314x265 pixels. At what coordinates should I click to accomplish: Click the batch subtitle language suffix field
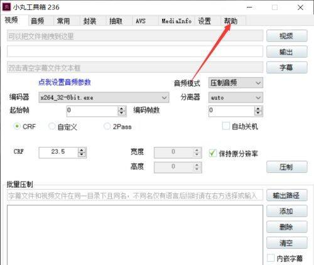pos(135,195)
